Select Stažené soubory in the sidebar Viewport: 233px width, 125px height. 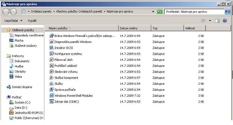coord(26,46)
